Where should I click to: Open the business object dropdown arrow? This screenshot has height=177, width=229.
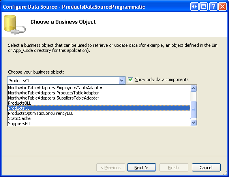point(122,80)
